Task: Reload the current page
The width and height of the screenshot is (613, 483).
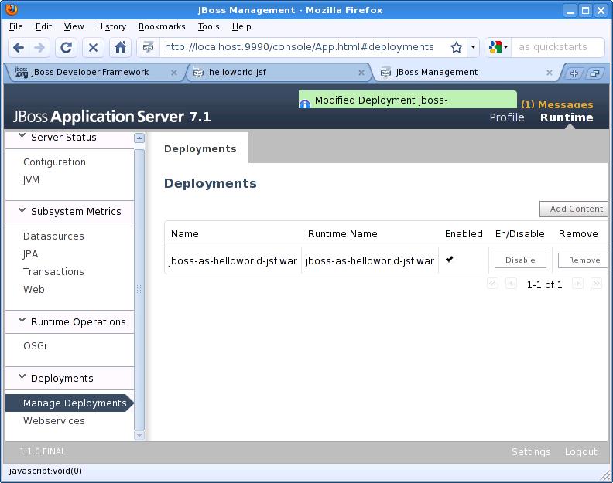Action: [x=66, y=48]
